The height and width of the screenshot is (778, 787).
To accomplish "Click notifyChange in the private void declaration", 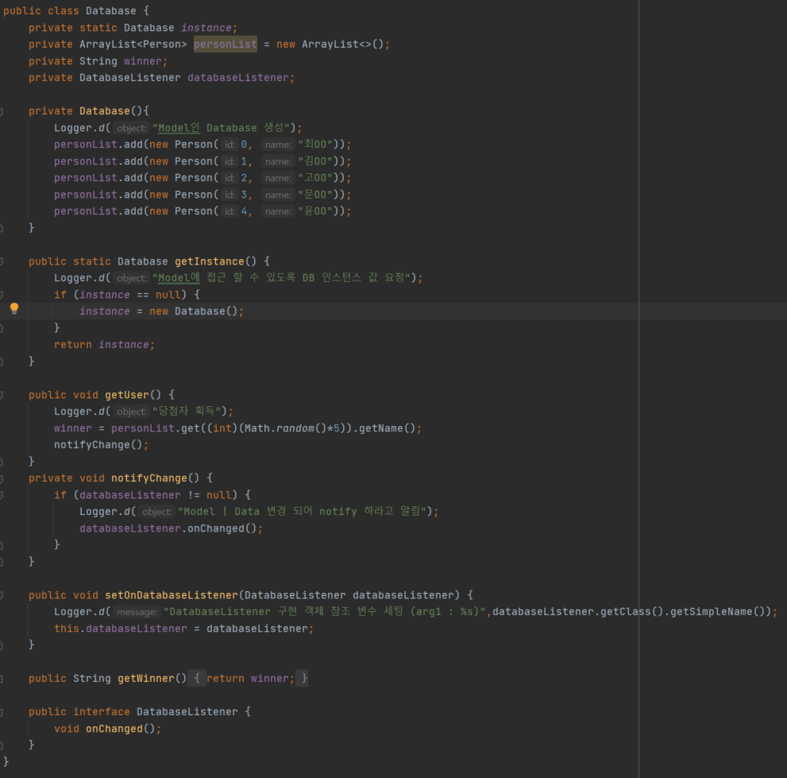I will 149,478.
